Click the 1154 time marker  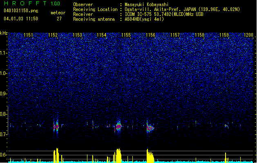tap(102, 35)
